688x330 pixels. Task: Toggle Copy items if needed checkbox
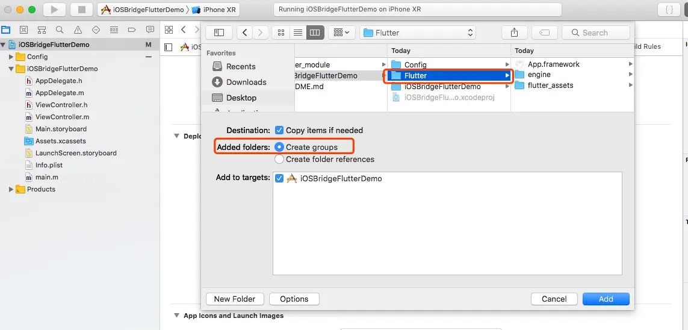pos(279,130)
